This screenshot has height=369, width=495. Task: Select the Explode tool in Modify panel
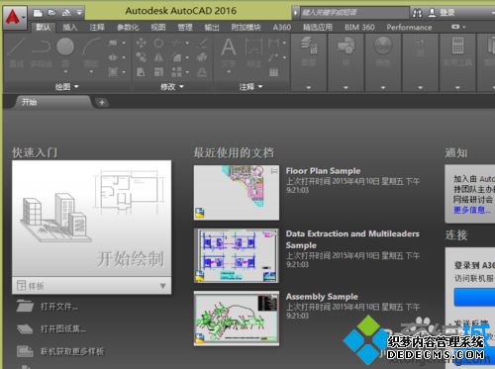202,57
